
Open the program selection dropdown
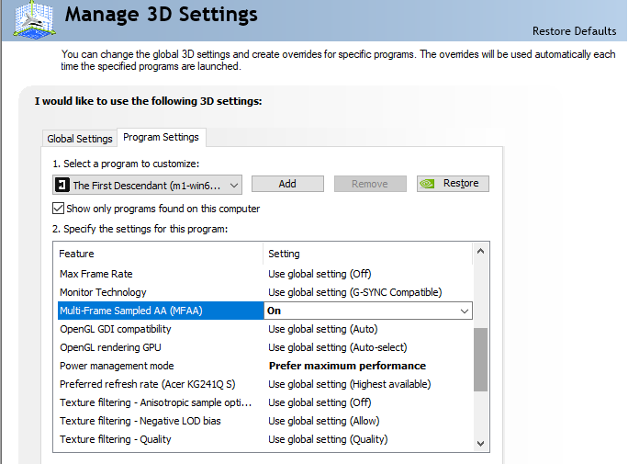pos(233,185)
